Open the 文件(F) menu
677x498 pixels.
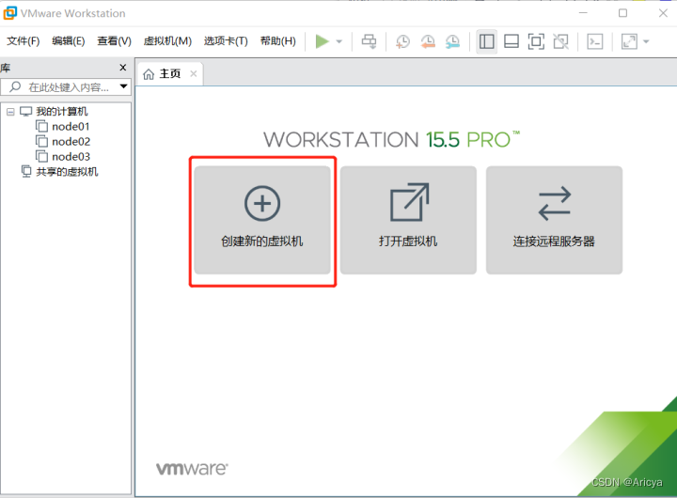pyautogui.click(x=24, y=41)
